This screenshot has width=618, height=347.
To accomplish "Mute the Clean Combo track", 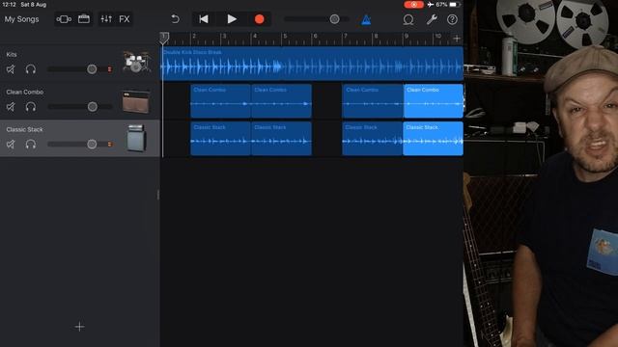I will click(x=11, y=107).
